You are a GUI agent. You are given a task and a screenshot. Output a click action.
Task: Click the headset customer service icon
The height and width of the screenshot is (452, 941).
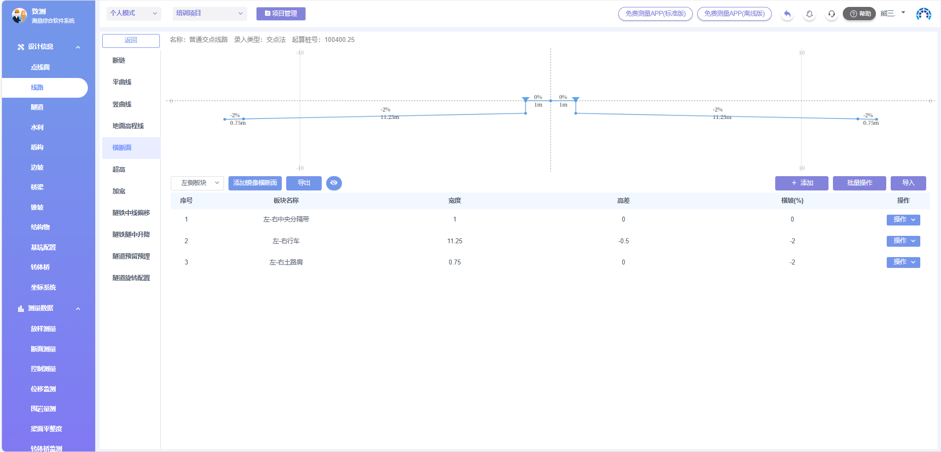tap(831, 14)
